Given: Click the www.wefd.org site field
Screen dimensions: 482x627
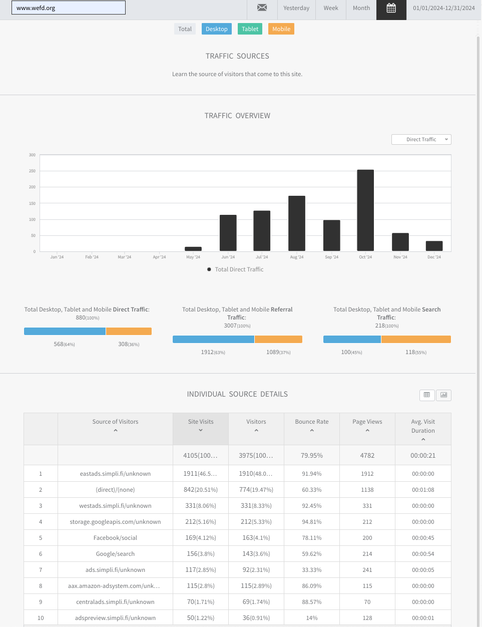Looking at the screenshot, I should 69,8.
